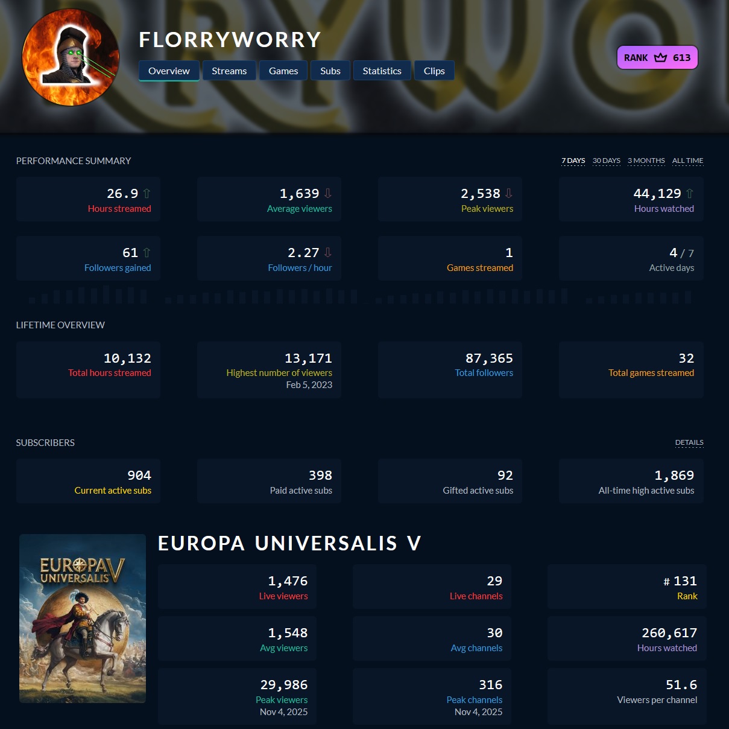This screenshot has width=729, height=729.
Task: Click the 10,132 total hours streamed value
Action: [x=127, y=358]
